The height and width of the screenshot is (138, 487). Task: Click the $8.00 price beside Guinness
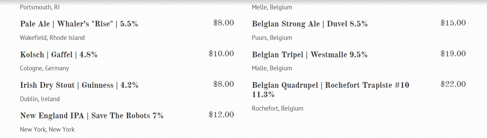pyautogui.click(x=223, y=84)
